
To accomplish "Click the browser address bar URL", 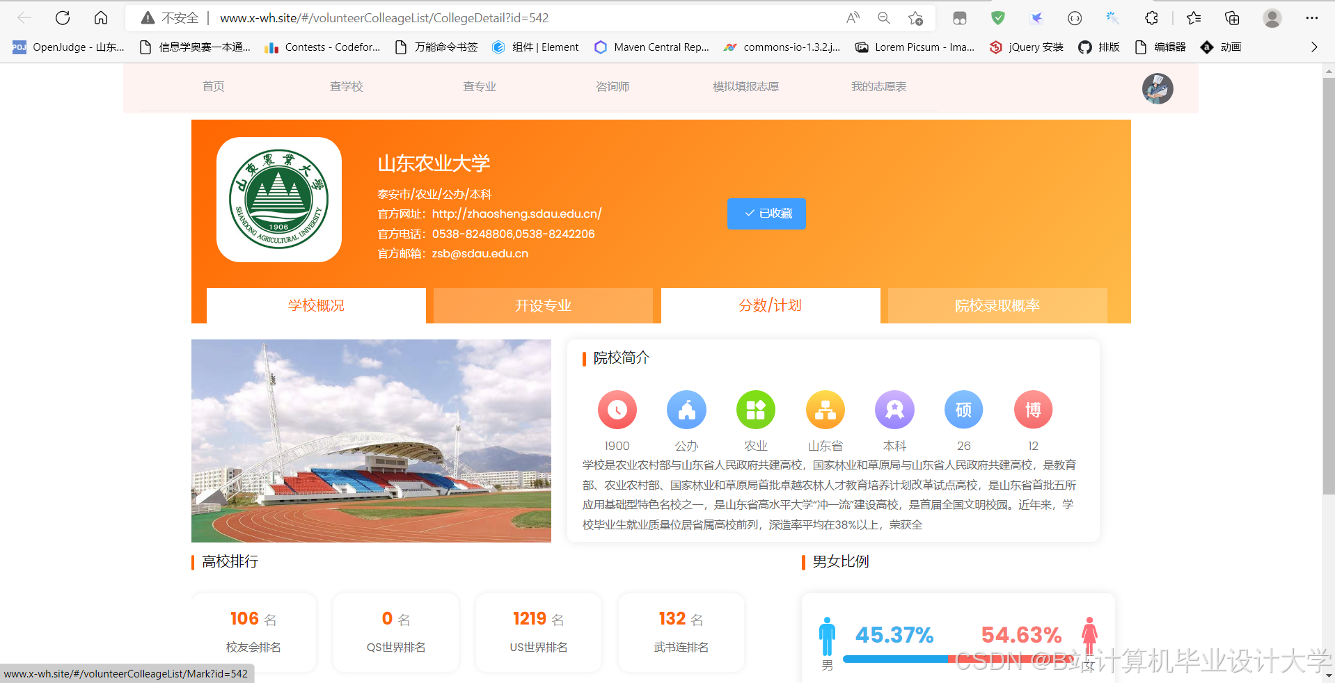I will click(384, 18).
